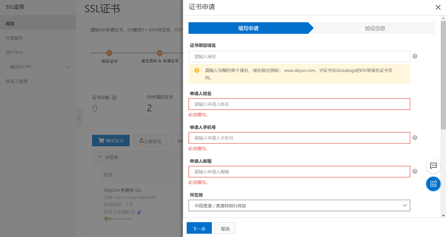Open 托管服务 in the sidebar
Screen dimensions: 446x237
point(38,38)
